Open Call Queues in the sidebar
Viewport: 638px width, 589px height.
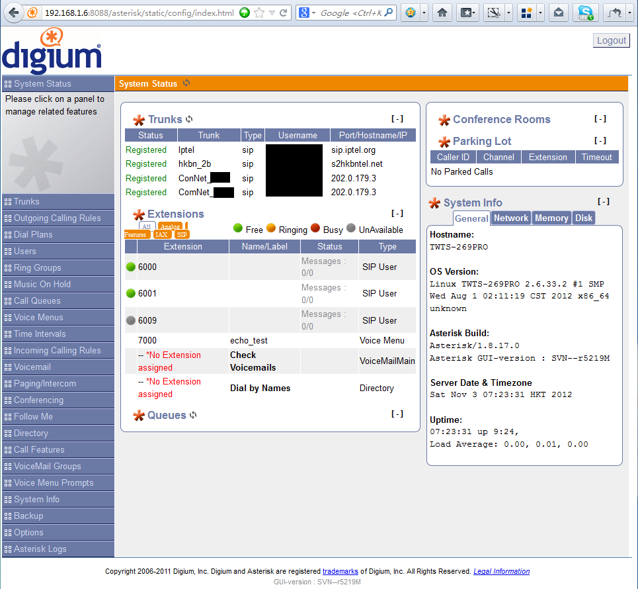click(x=58, y=300)
